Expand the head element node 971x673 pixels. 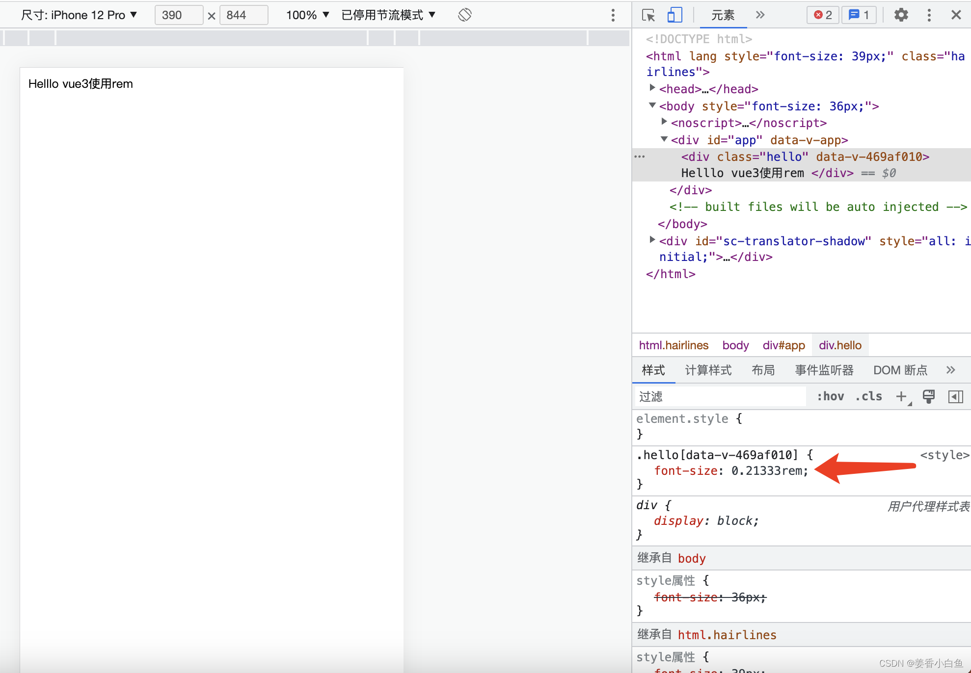coord(652,88)
